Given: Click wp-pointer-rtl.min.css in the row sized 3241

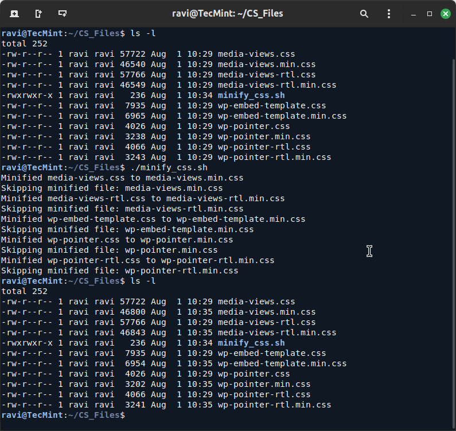Looking at the screenshot, I should coord(275,405).
